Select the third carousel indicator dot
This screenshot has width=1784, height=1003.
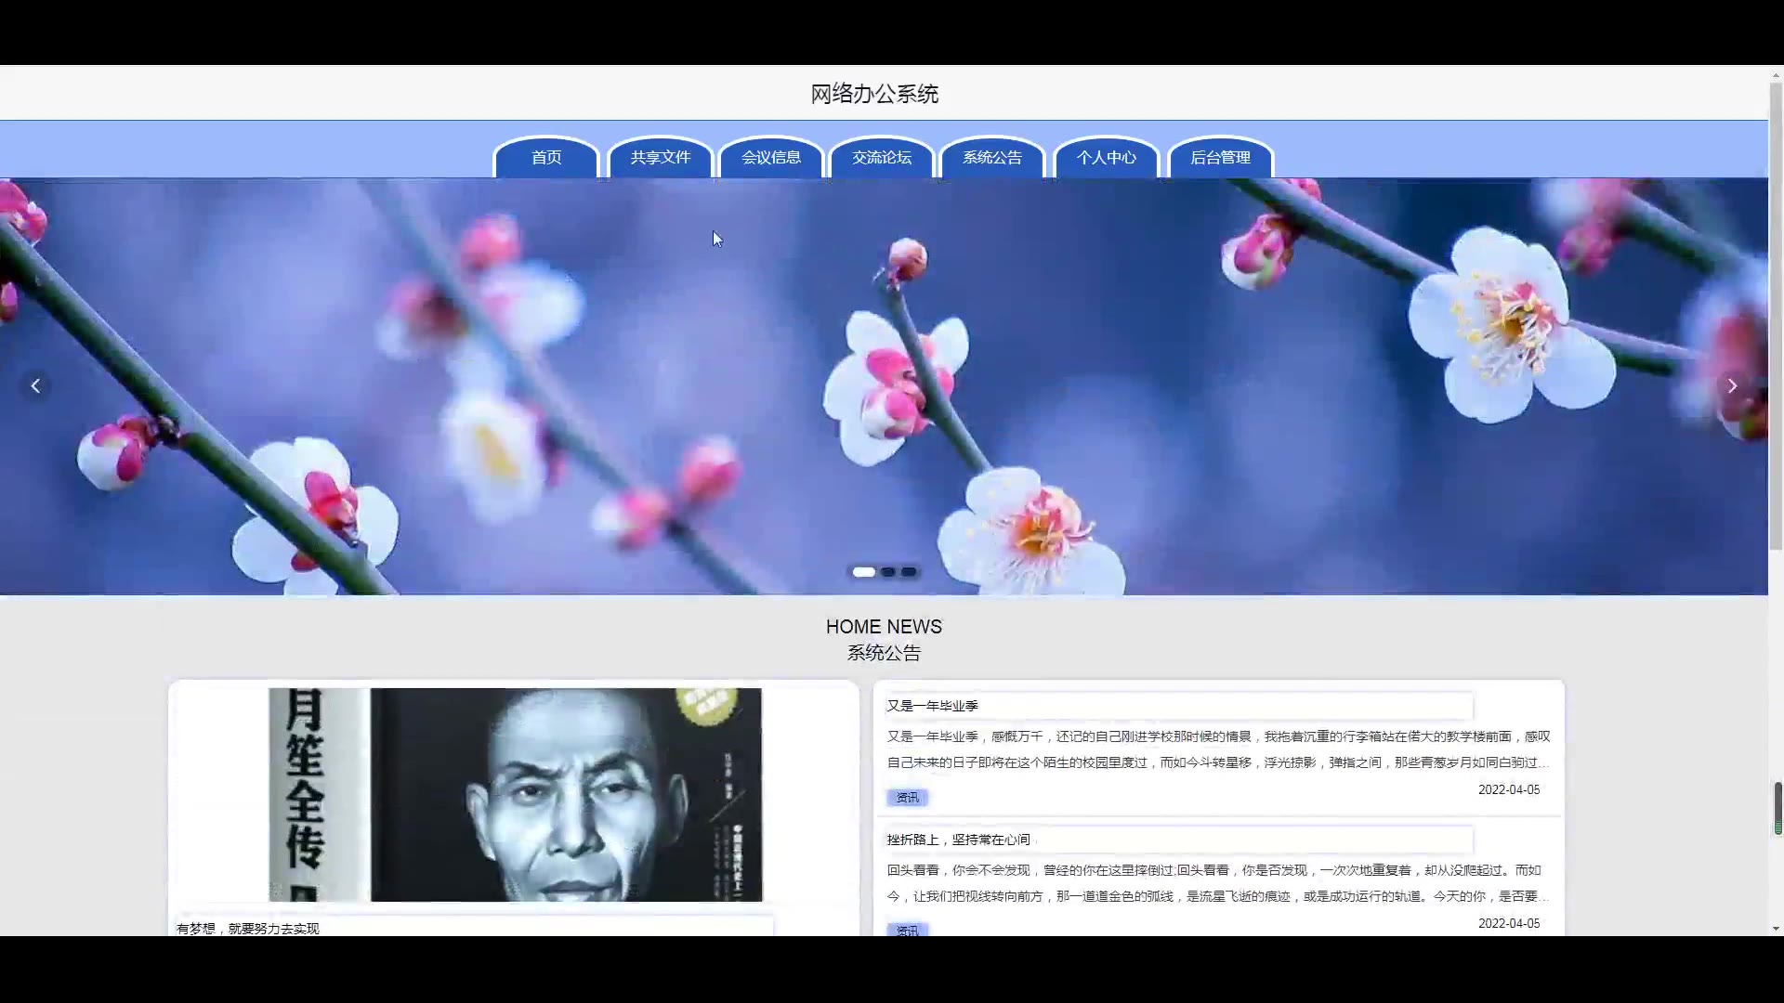[x=909, y=572]
